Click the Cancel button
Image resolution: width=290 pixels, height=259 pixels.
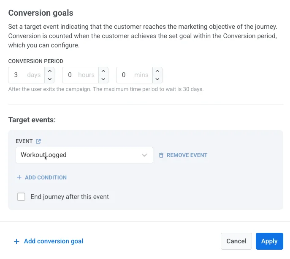point(236,241)
